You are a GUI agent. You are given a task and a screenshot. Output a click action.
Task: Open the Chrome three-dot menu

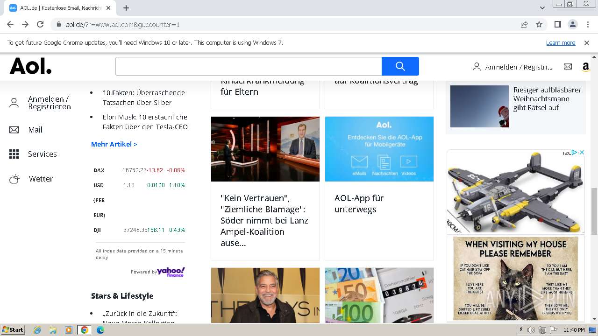(588, 24)
